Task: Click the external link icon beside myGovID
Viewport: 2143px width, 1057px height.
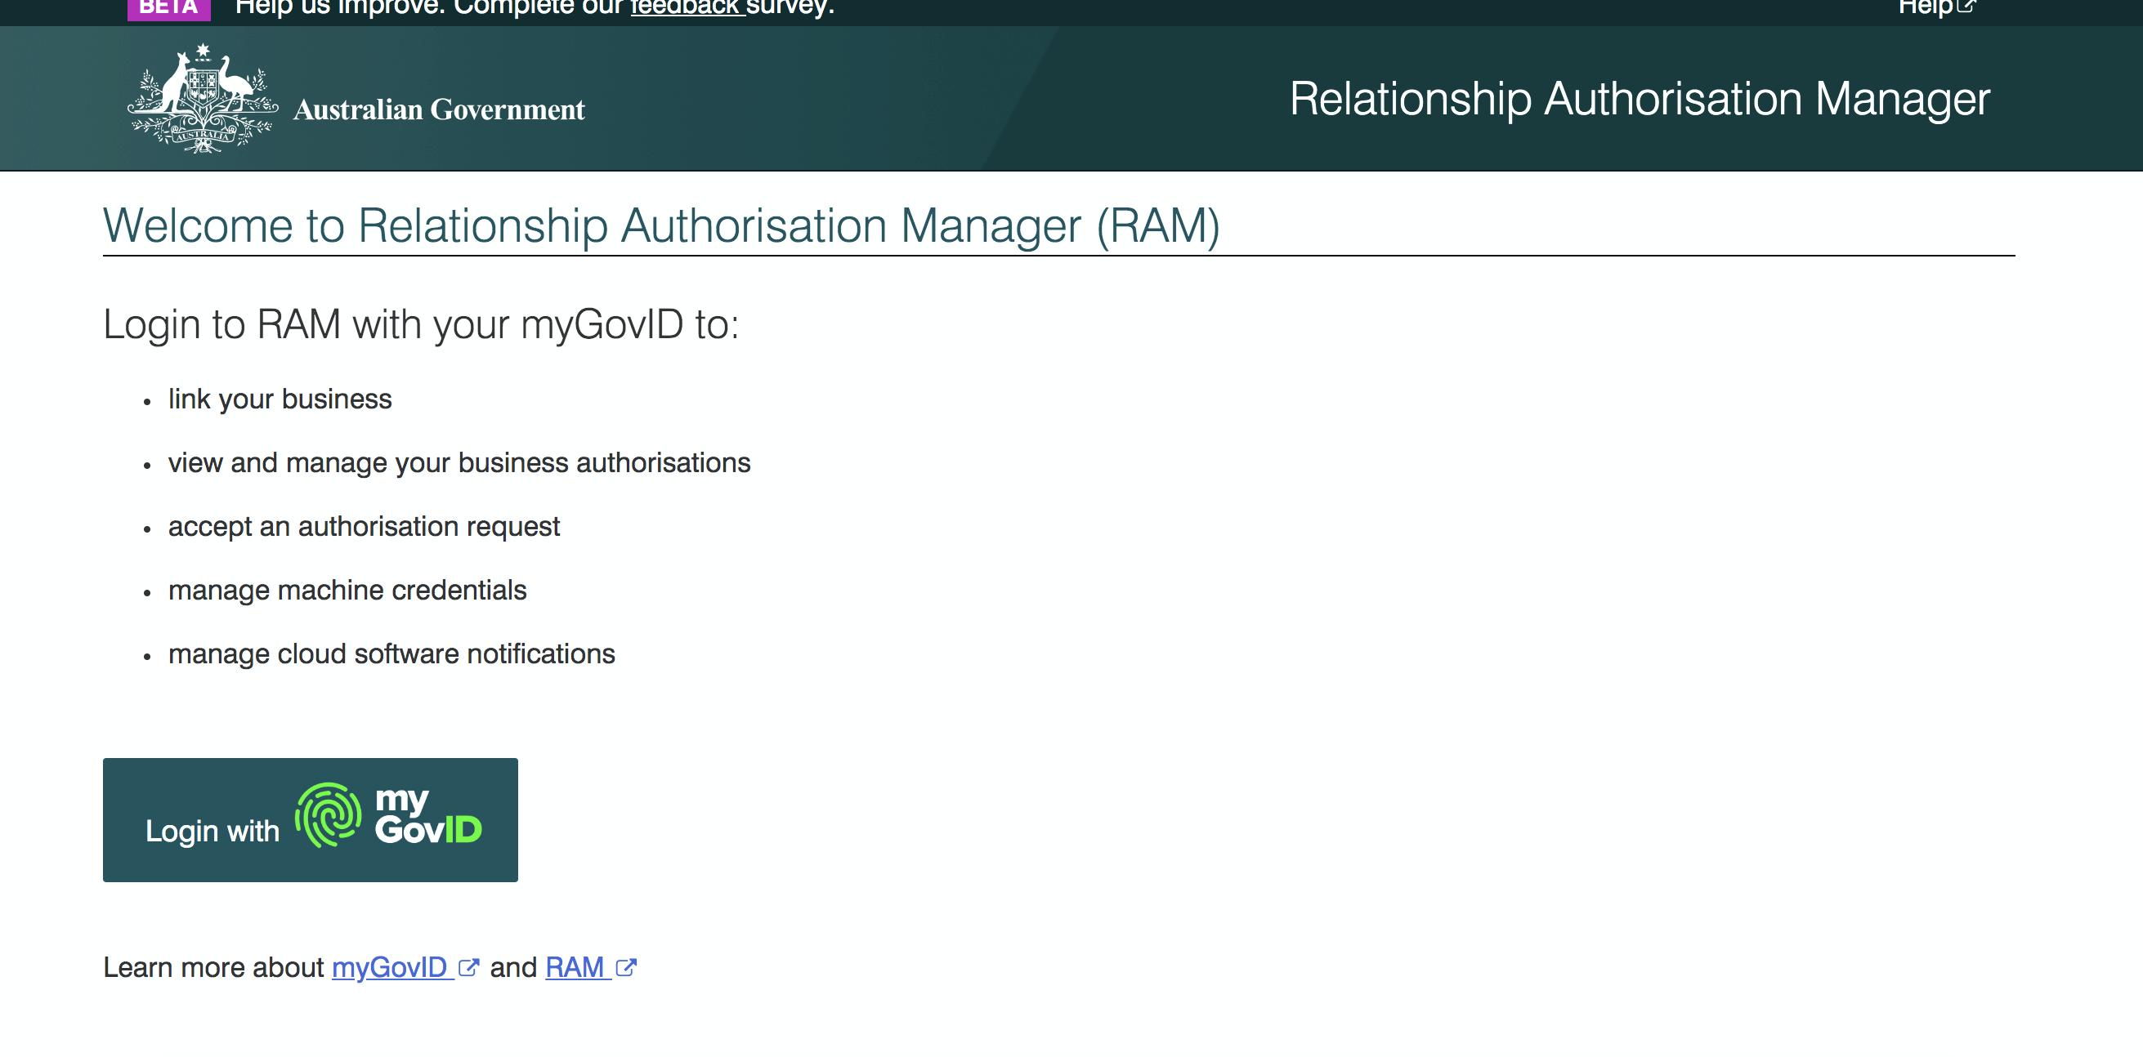Action: click(x=468, y=967)
